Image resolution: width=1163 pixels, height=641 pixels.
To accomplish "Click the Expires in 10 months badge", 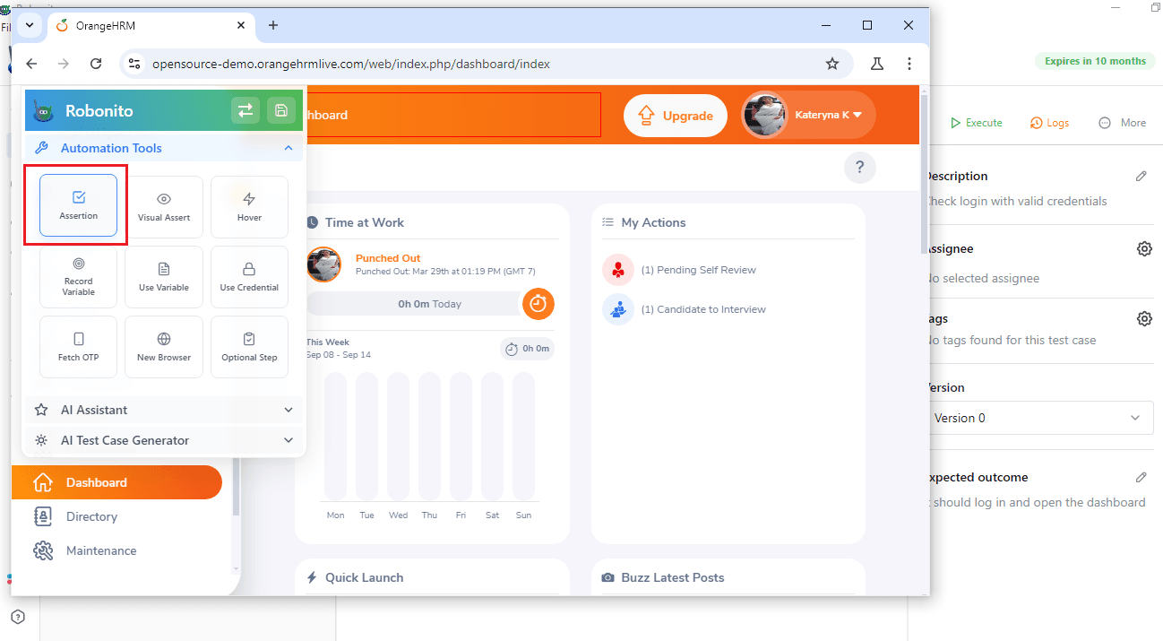I will (x=1095, y=61).
